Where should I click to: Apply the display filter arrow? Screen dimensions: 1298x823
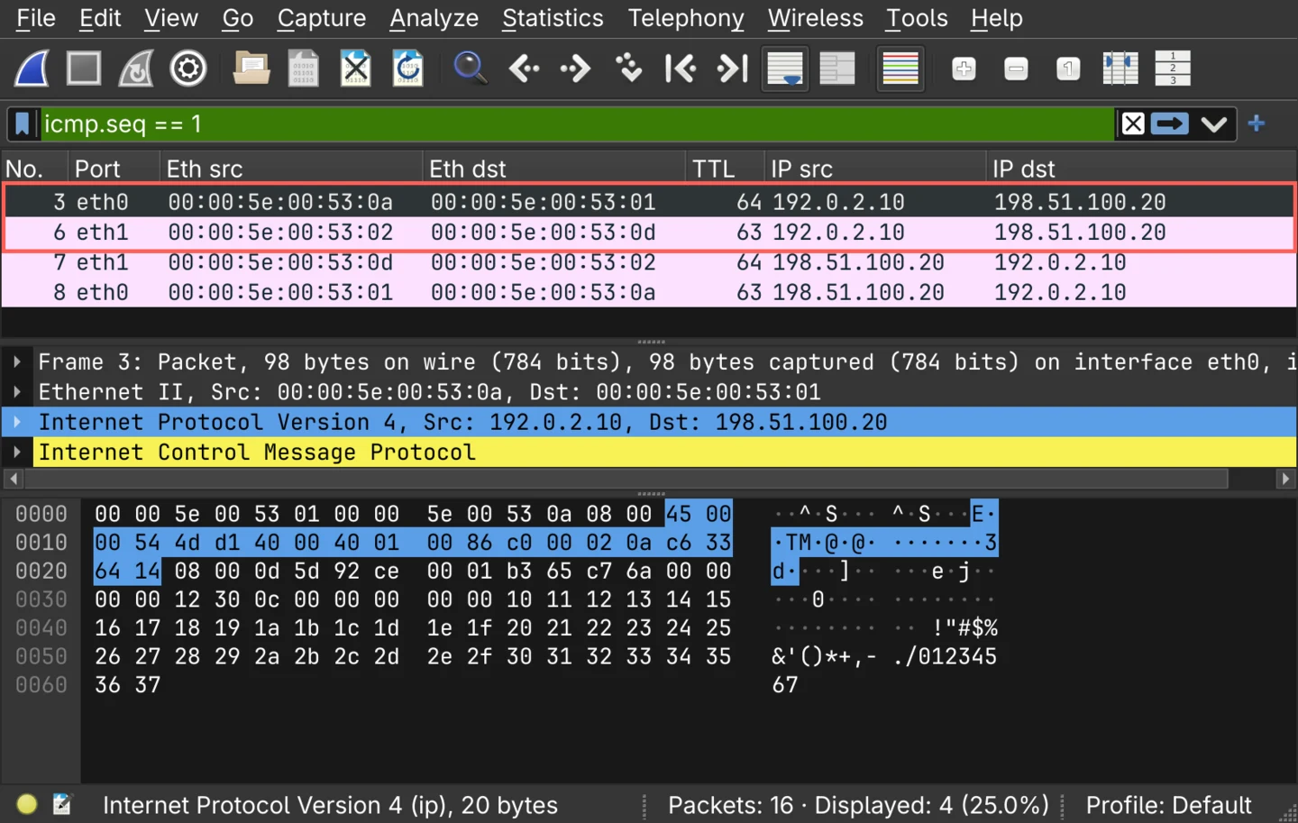tap(1170, 124)
